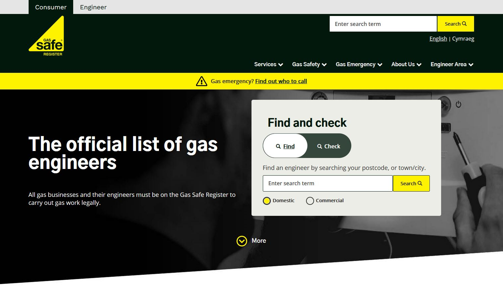503x290 pixels.
Task: Expand the Engineer Area dropdown
Action: [x=452, y=65]
